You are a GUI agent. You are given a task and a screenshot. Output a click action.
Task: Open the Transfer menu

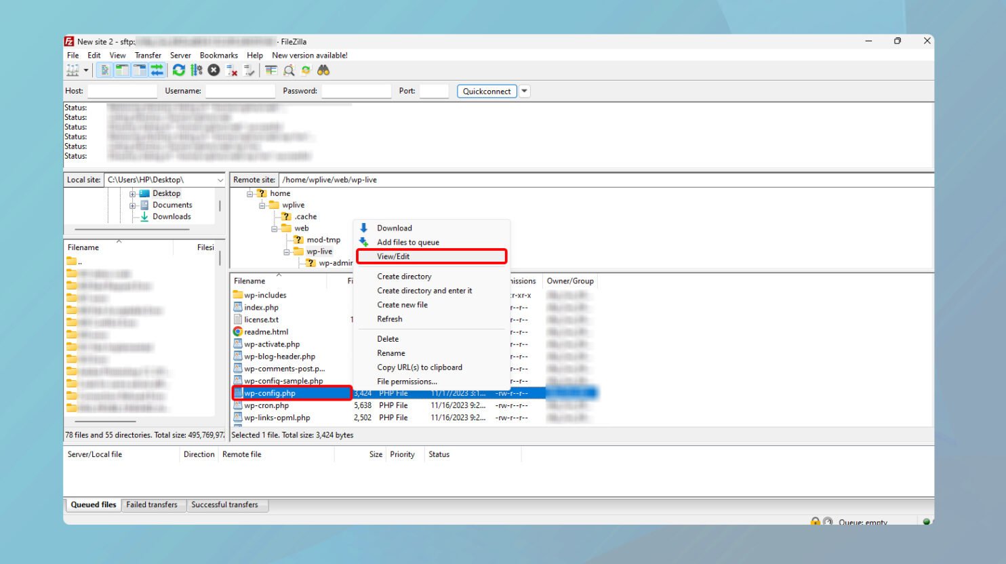(x=148, y=55)
